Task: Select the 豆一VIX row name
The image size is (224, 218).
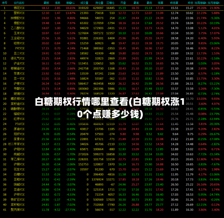Action: pos(19,78)
